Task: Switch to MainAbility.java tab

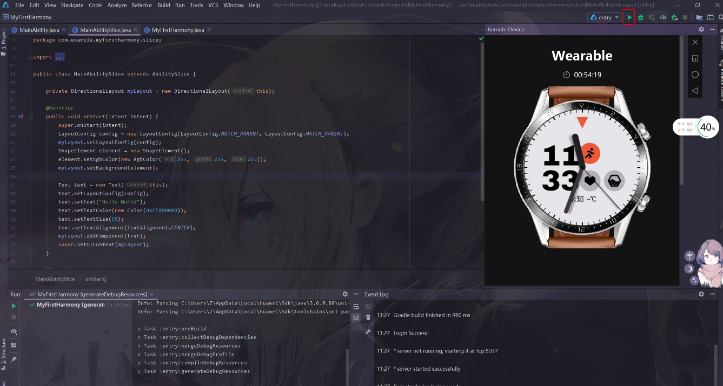Action: 38,30
